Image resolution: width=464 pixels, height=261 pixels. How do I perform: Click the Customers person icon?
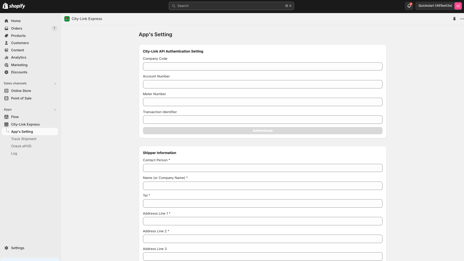[6, 43]
